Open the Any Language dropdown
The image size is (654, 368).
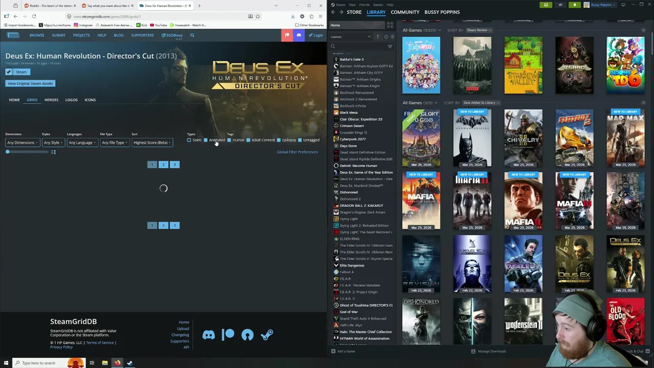click(x=82, y=143)
